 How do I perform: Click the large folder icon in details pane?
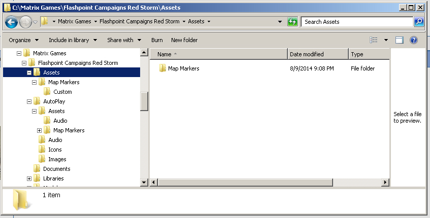point(21,200)
